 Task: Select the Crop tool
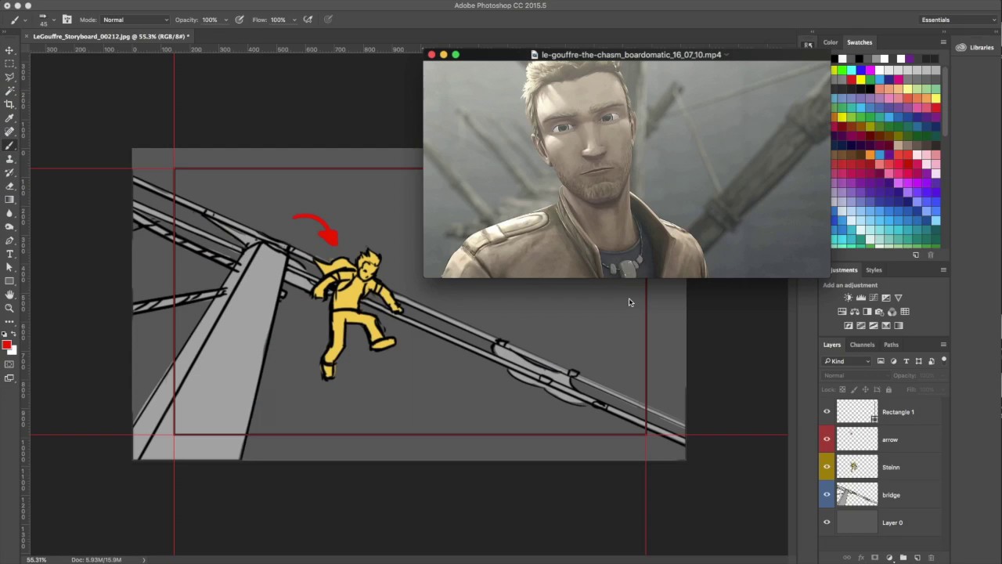coord(9,103)
